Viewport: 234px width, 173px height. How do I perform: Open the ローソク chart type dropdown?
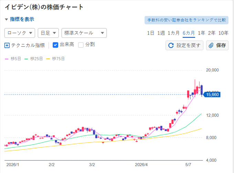point(20,33)
